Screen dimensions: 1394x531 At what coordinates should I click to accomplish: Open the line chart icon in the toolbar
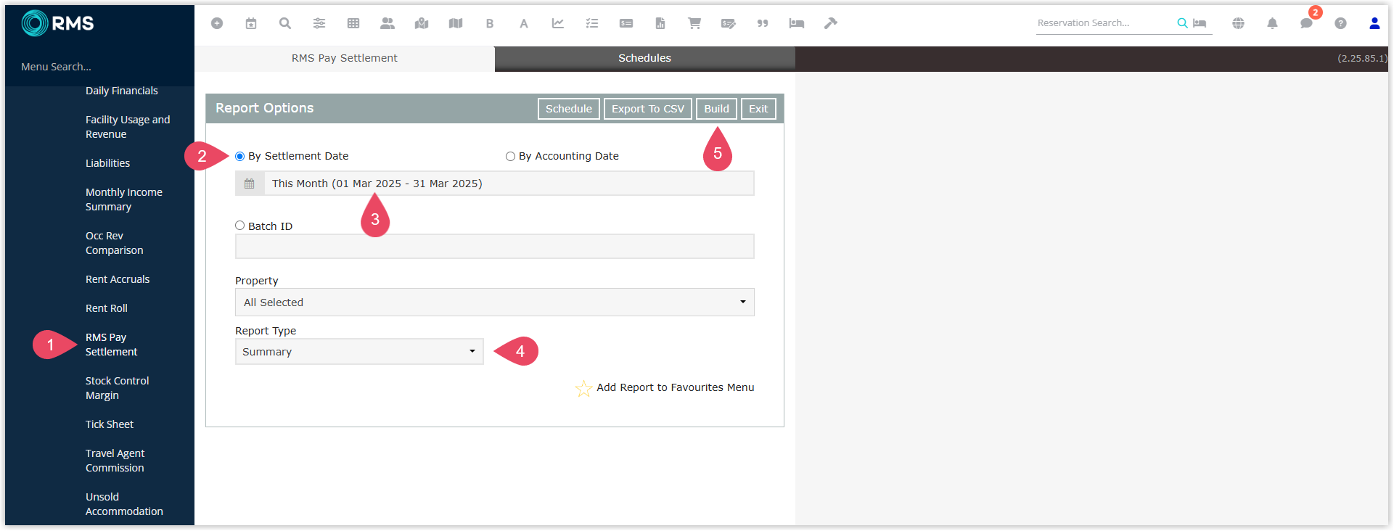[558, 23]
